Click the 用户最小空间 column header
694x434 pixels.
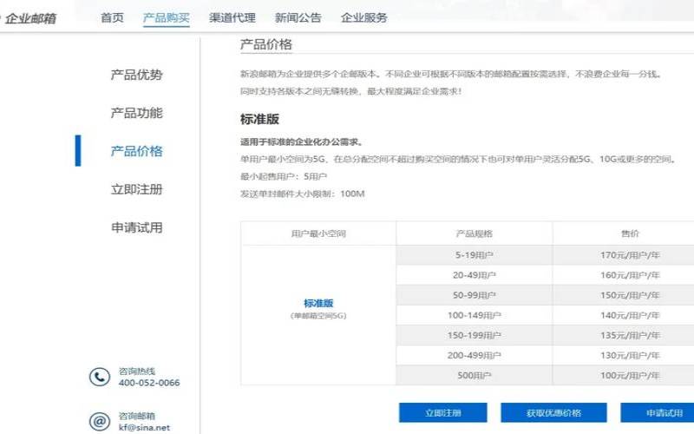coord(318,233)
